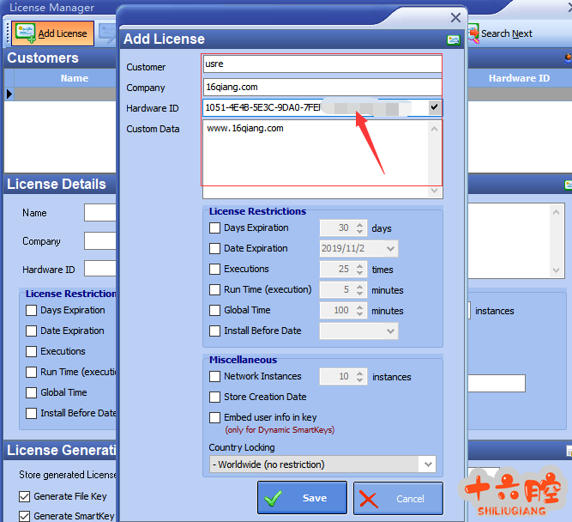The width and height of the screenshot is (572, 522).
Task: Click the Name column header in Customers
Action: click(75, 78)
